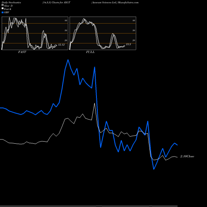Select the 'Daily Stochastics' title text
The width and height of the screenshot is (207, 207).
tap(11, 2)
